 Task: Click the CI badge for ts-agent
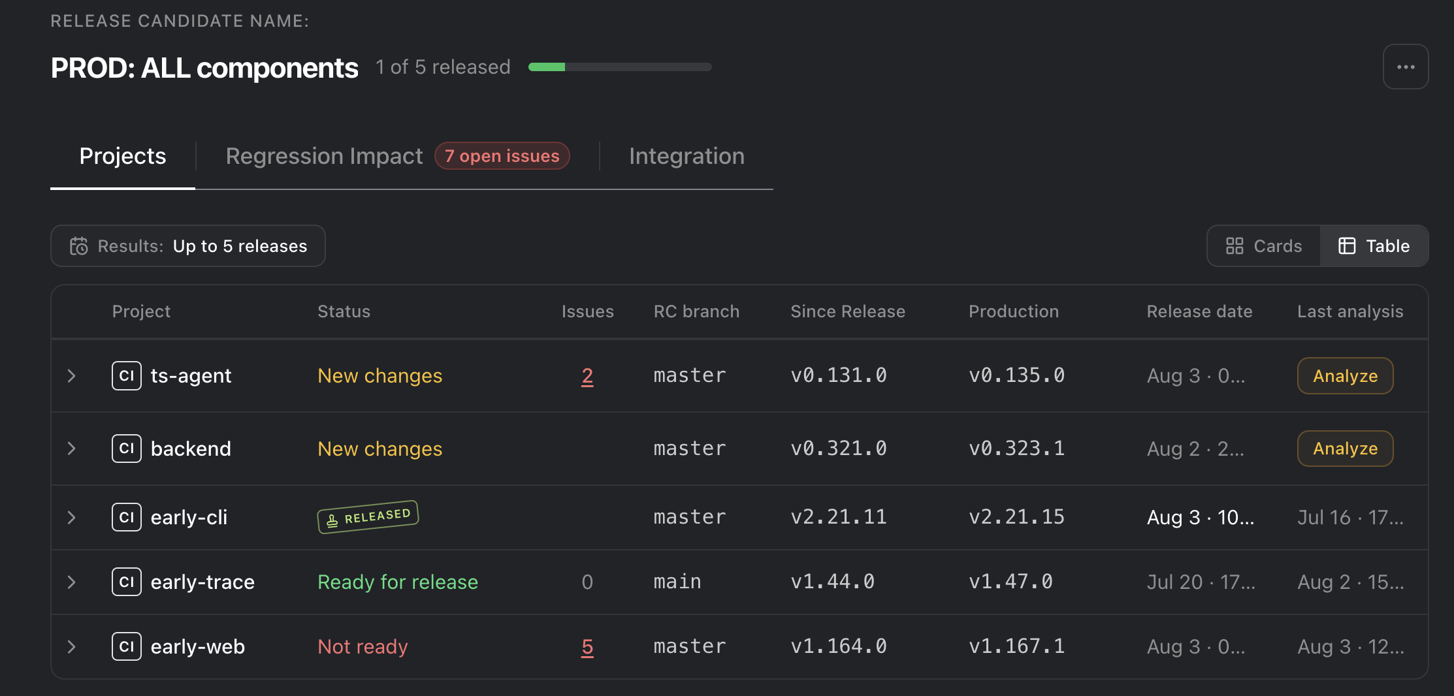(x=127, y=375)
